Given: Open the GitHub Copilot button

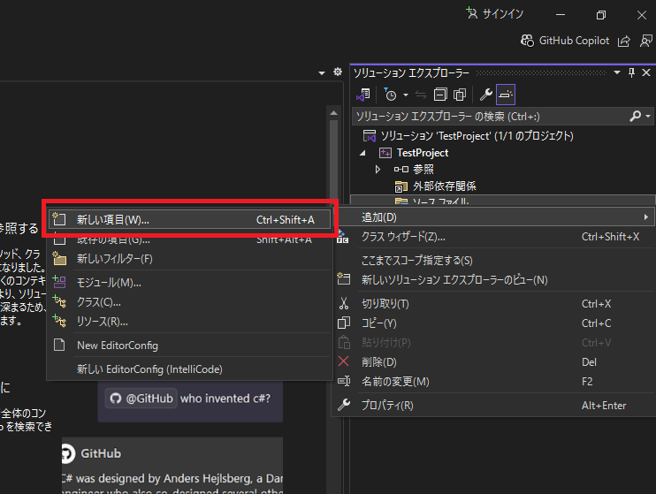Looking at the screenshot, I should tap(564, 41).
